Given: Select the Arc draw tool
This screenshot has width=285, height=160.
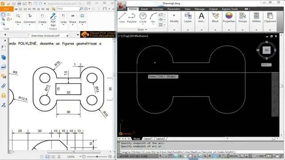Looking at the screenshot, I should tap(153, 18).
